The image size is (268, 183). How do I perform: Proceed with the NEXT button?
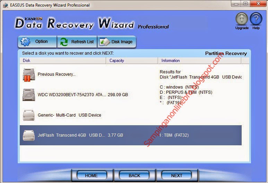click(176, 175)
